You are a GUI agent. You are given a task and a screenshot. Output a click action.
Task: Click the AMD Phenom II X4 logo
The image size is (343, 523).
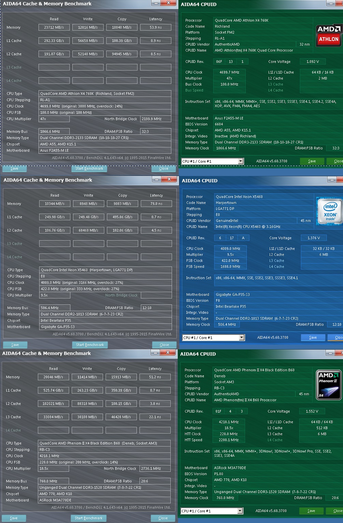[x=328, y=385]
